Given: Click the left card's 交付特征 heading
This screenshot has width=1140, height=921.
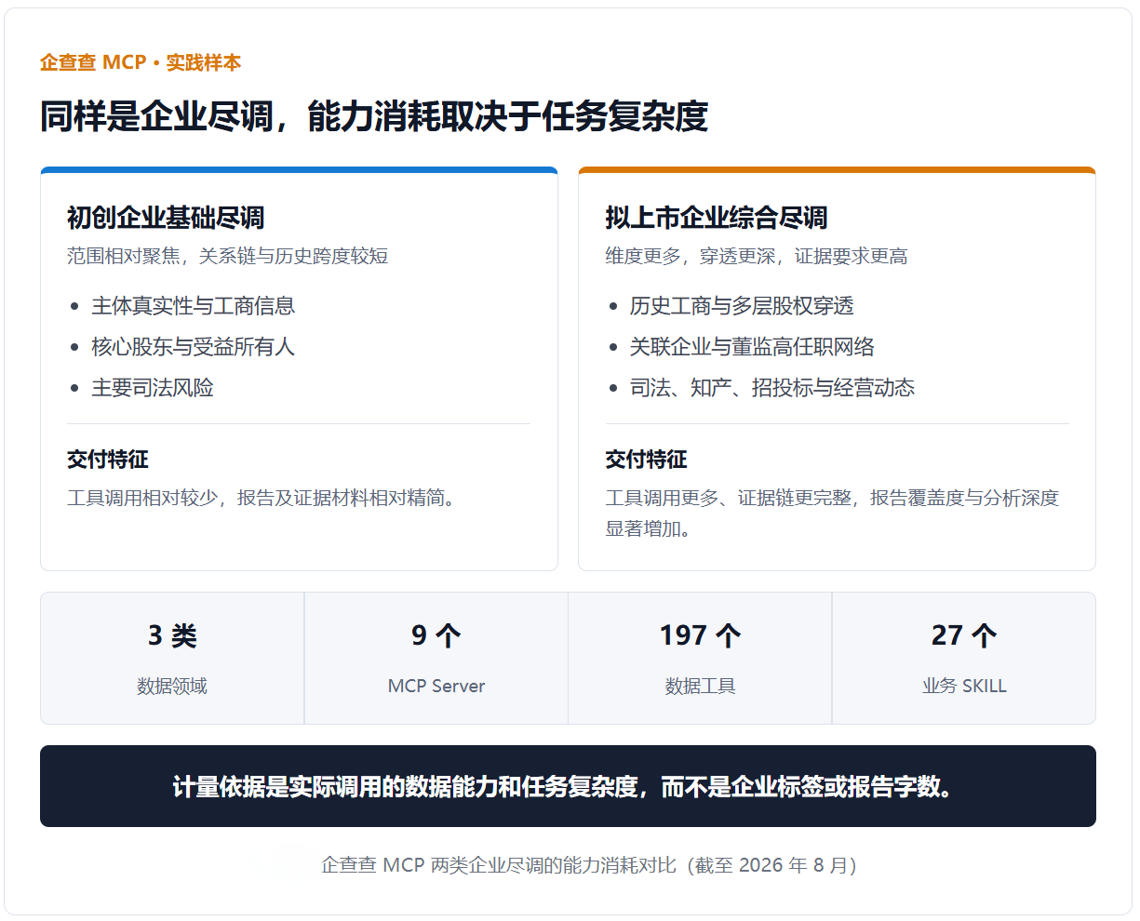Looking at the screenshot, I should pyautogui.click(x=108, y=460).
